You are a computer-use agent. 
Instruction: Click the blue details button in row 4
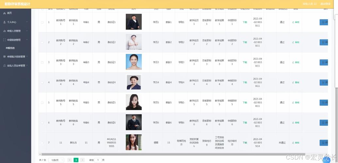point(324,82)
